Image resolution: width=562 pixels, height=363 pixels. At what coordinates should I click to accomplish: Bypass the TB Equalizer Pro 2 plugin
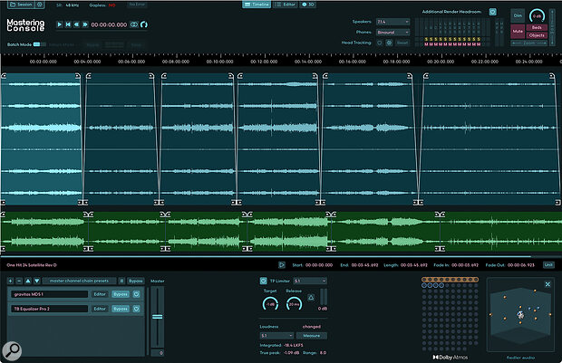(x=121, y=309)
